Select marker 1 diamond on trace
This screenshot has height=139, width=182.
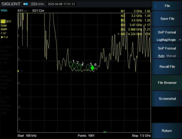[71, 64]
